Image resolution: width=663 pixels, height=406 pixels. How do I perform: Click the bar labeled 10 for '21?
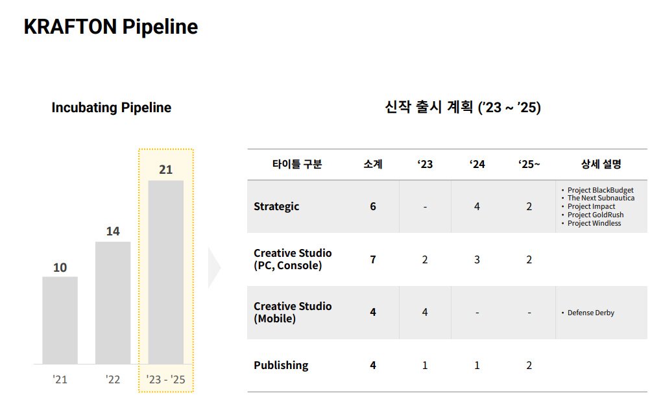(x=60, y=320)
